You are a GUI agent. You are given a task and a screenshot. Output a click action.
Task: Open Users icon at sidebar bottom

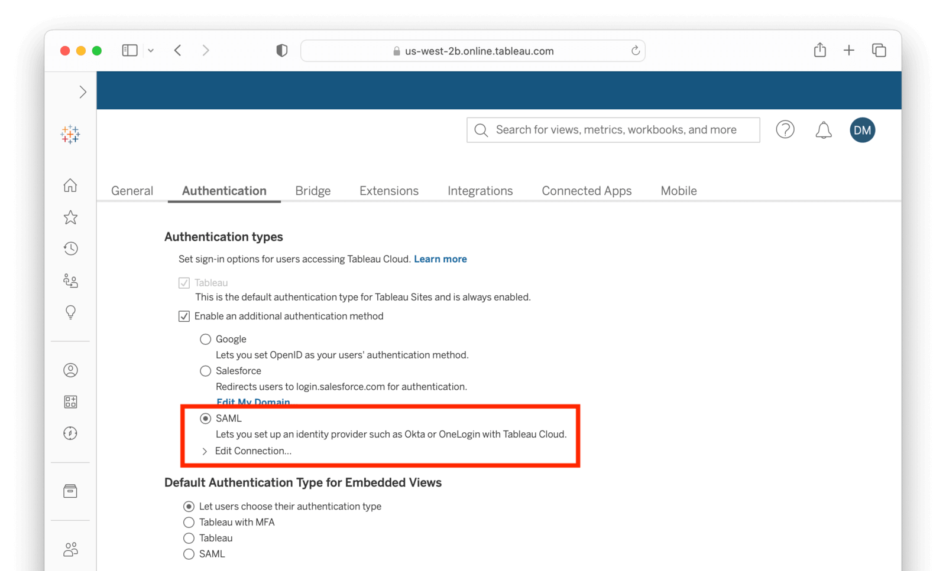pyautogui.click(x=70, y=550)
